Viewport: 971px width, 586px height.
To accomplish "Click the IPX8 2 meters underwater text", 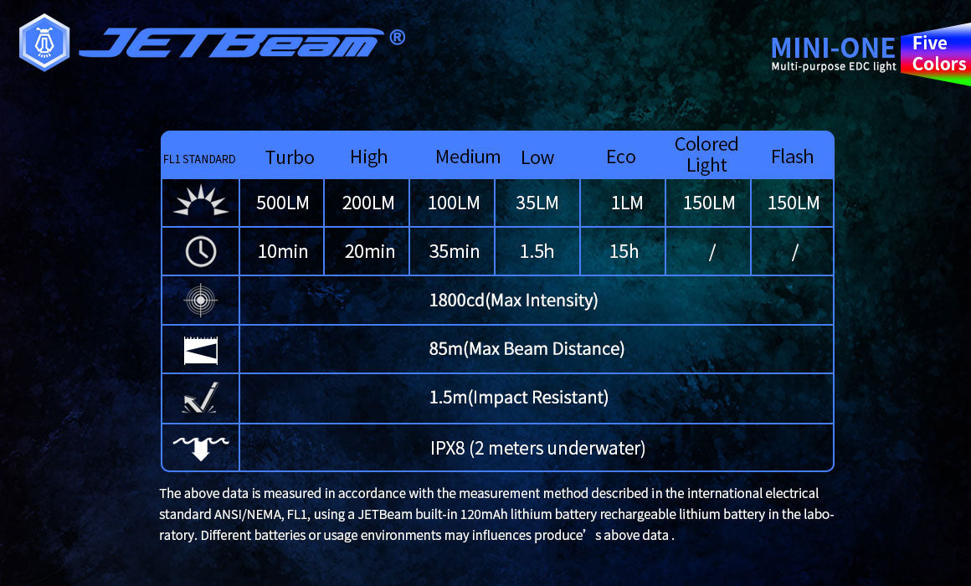I will pyautogui.click(x=537, y=448).
